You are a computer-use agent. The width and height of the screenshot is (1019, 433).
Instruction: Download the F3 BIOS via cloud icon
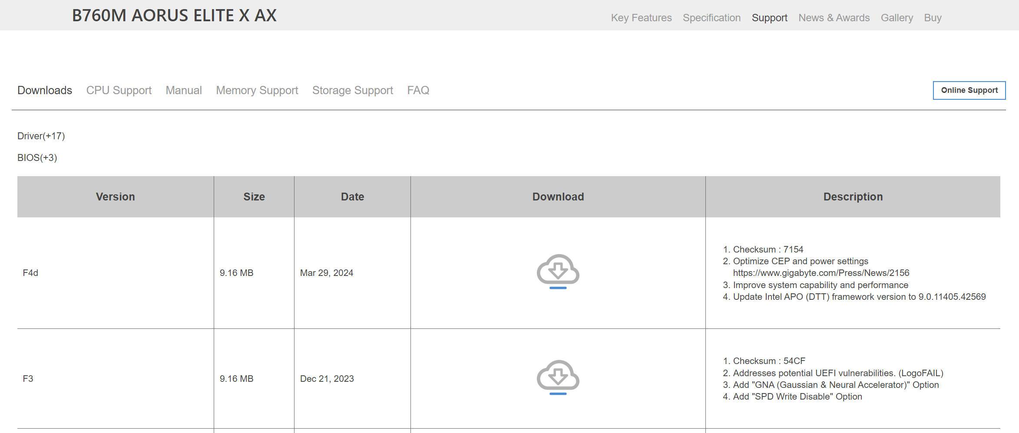pos(558,377)
